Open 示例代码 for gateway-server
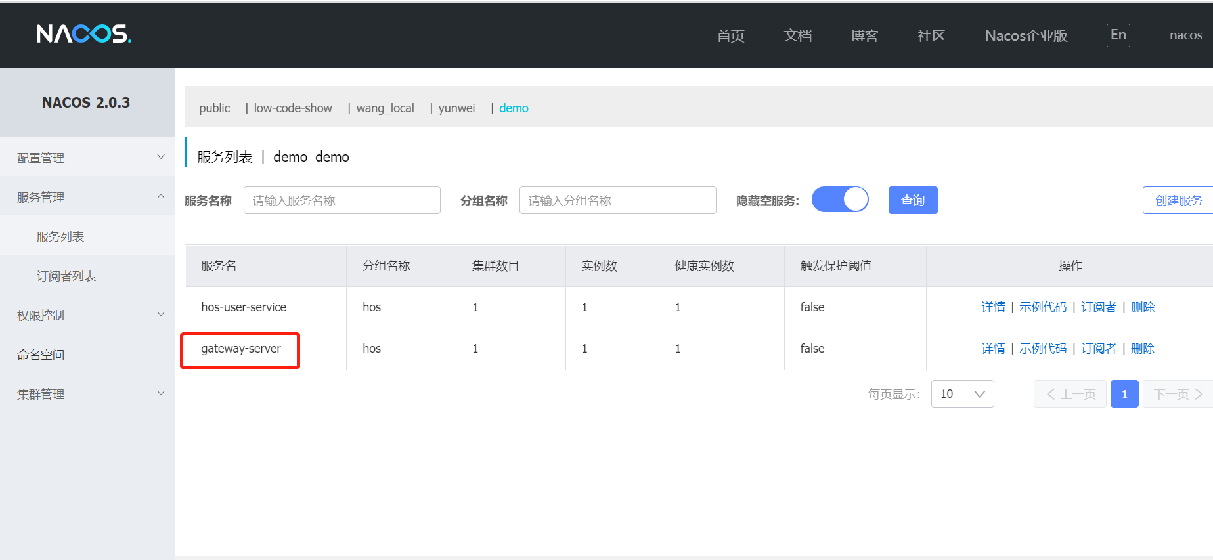Screen dimensions: 1213x560 coord(1043,348)
